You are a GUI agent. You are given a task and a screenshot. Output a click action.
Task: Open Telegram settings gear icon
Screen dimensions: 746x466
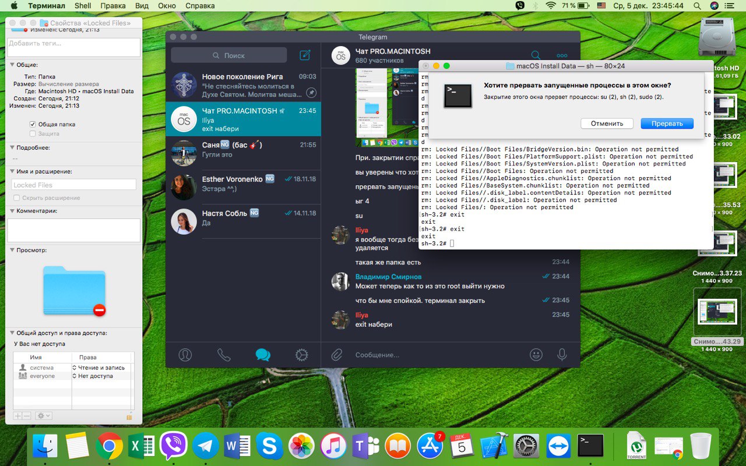click(301, 354)
